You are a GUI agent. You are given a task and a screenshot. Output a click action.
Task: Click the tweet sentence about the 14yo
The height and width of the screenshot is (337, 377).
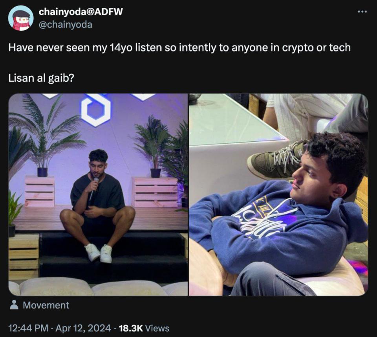tap(179, 48)
